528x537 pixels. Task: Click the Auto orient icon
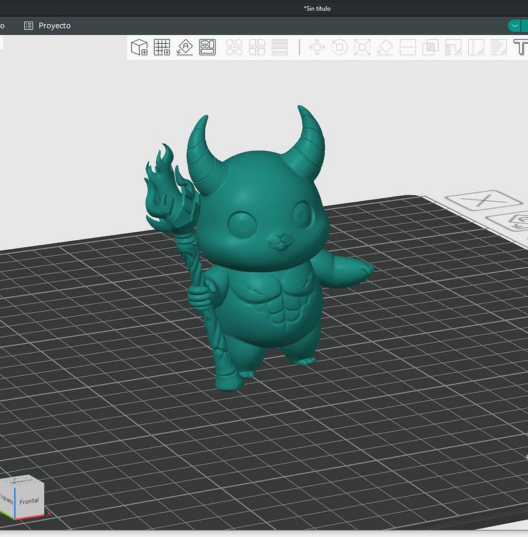[x=185, y=47]
